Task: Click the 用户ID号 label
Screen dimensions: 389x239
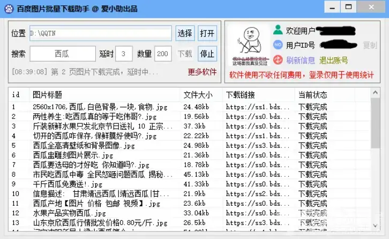Action: coord(301,46)
